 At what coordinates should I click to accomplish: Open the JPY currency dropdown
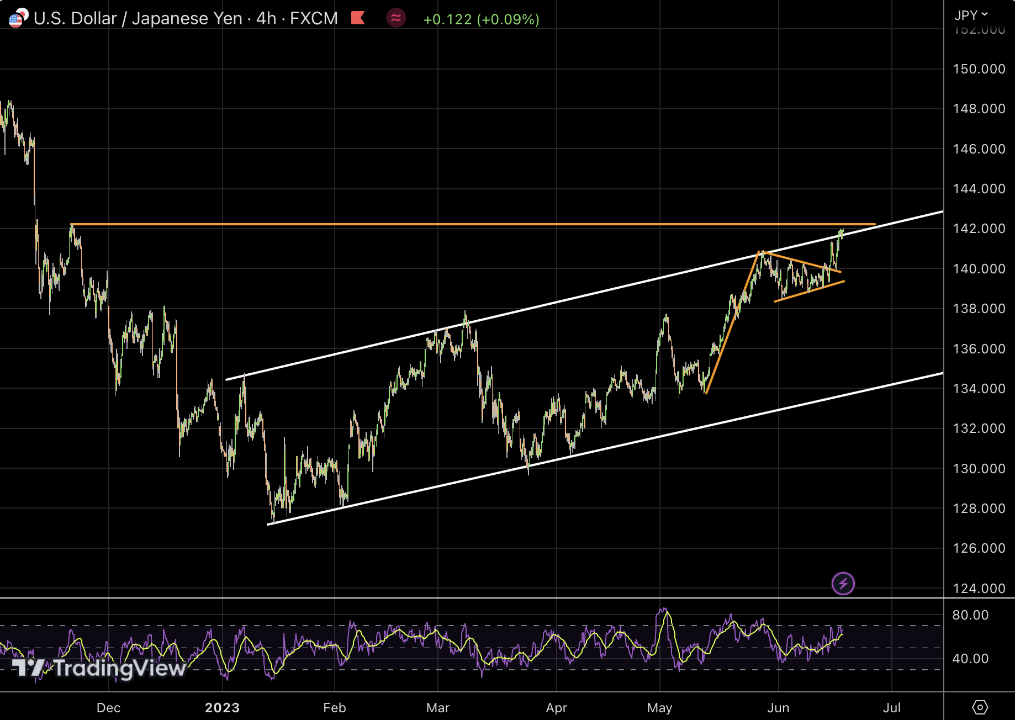pos(971,15)
